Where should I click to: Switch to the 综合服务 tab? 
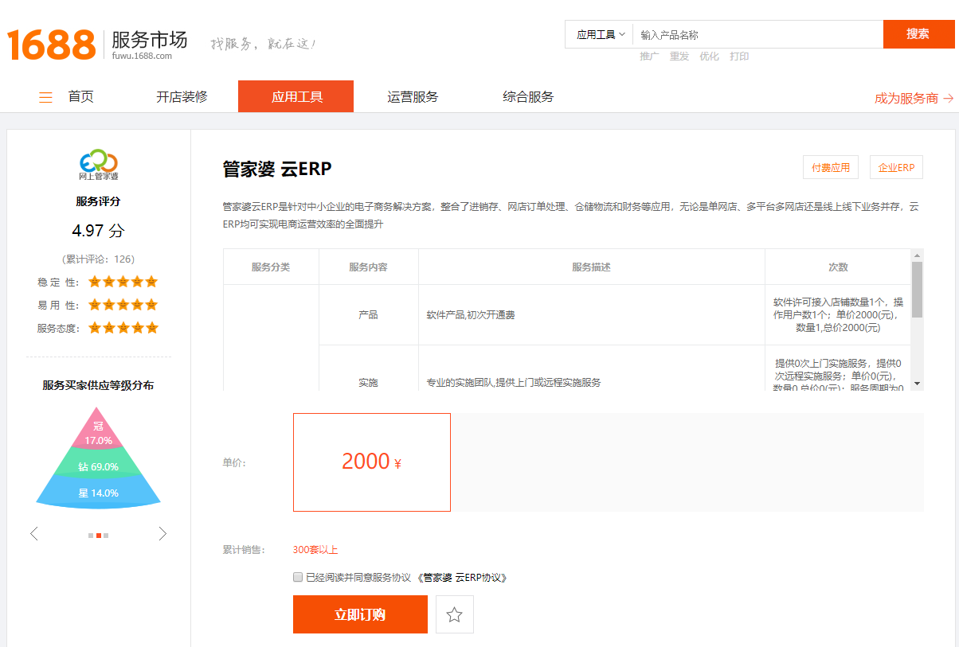coord(528,97)
